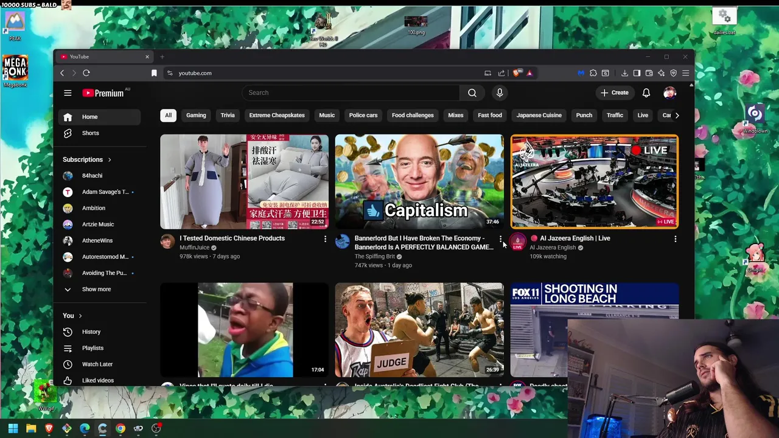Viewport: 779px width, 438px height.
Task: Bookmark this page with the bookmark icon
Action: coord(154,73)
